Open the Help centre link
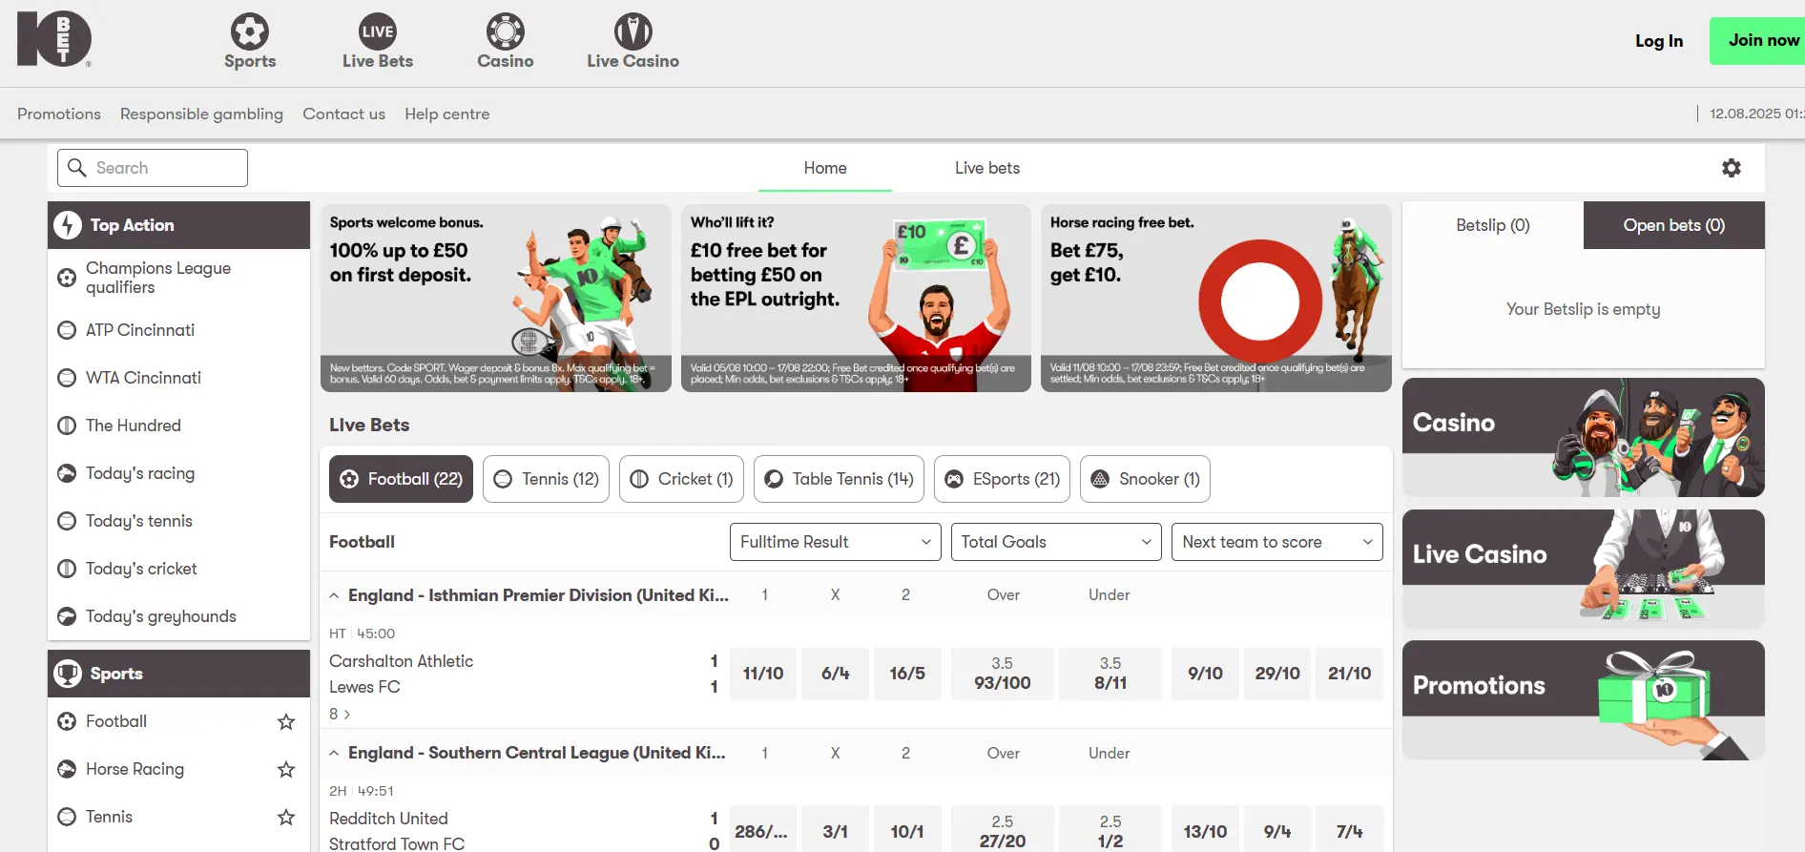1805x852 pixels. pos(447,114)
